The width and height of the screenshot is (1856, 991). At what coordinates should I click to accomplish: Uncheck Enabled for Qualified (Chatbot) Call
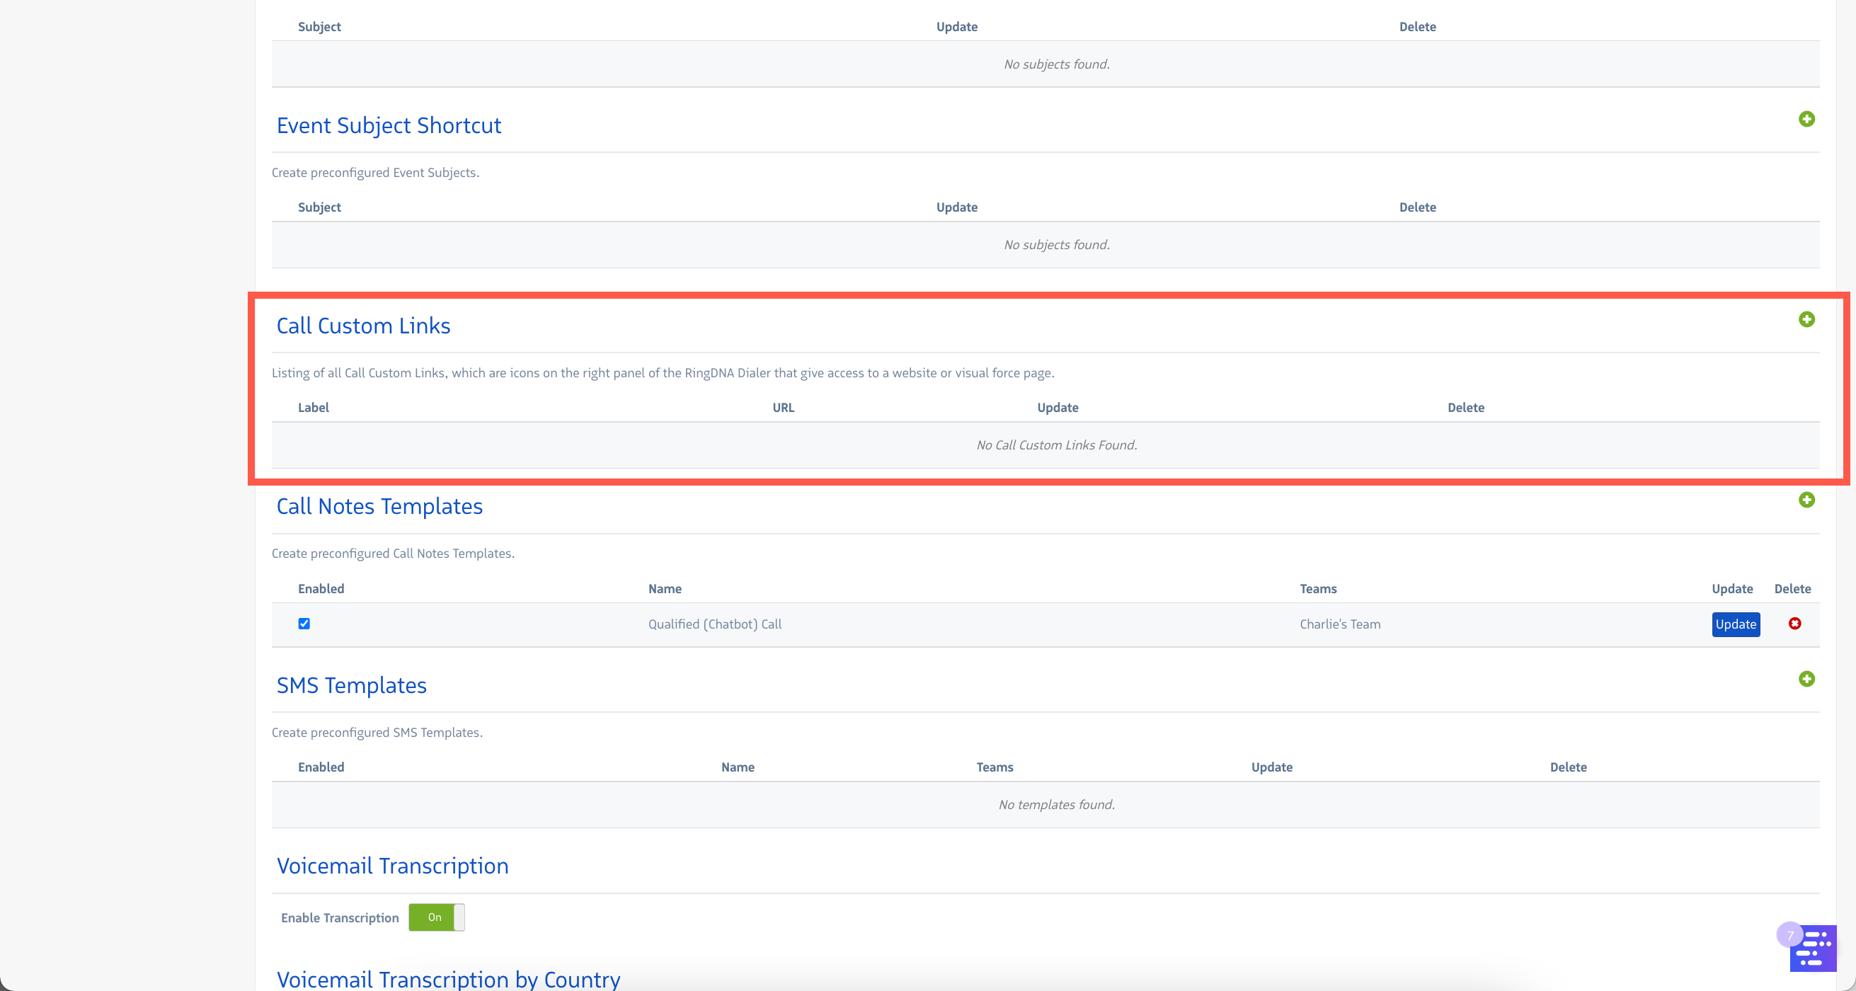(304, 624)
